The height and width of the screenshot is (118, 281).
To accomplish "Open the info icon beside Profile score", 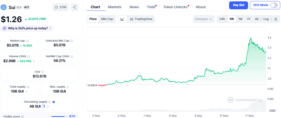I will 22,116.
